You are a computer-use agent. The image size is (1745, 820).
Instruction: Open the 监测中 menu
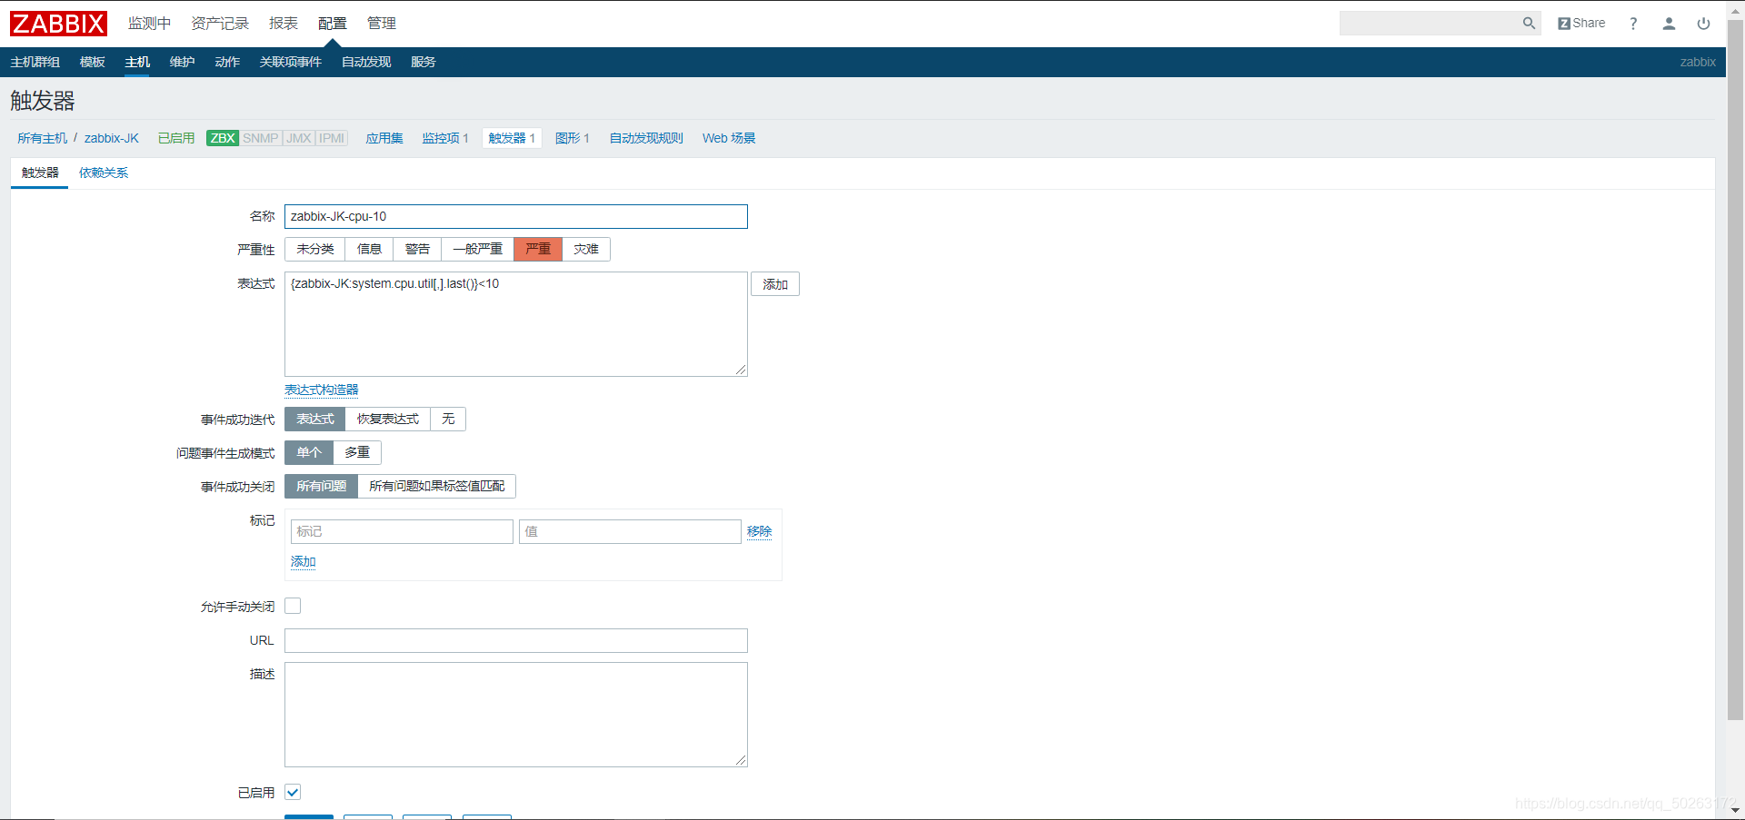(x=149, y=24)
